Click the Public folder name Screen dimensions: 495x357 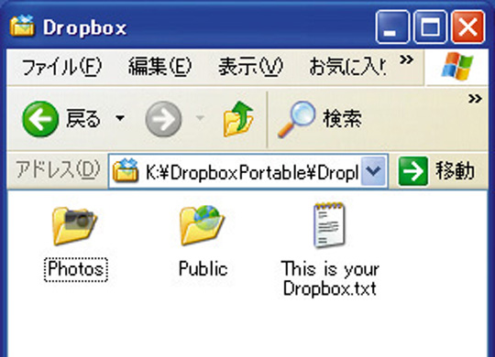click(203, 269)
